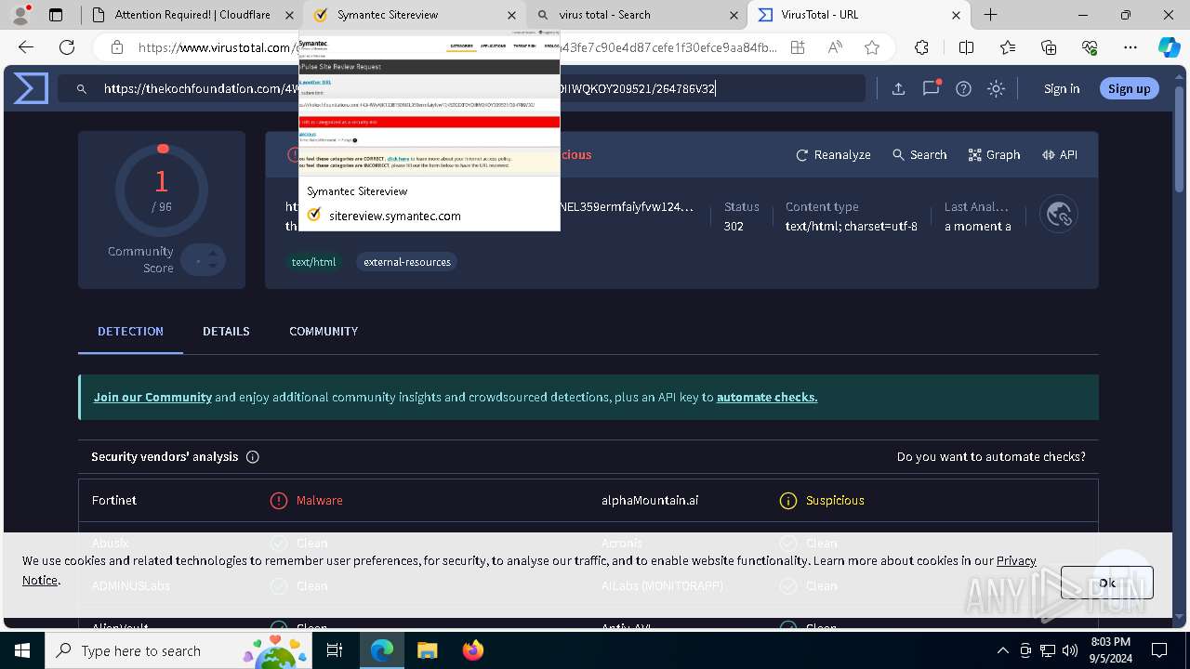The image size is (1190, 669).
Task: Click automate checks link
Action: (x=767, y=397)
